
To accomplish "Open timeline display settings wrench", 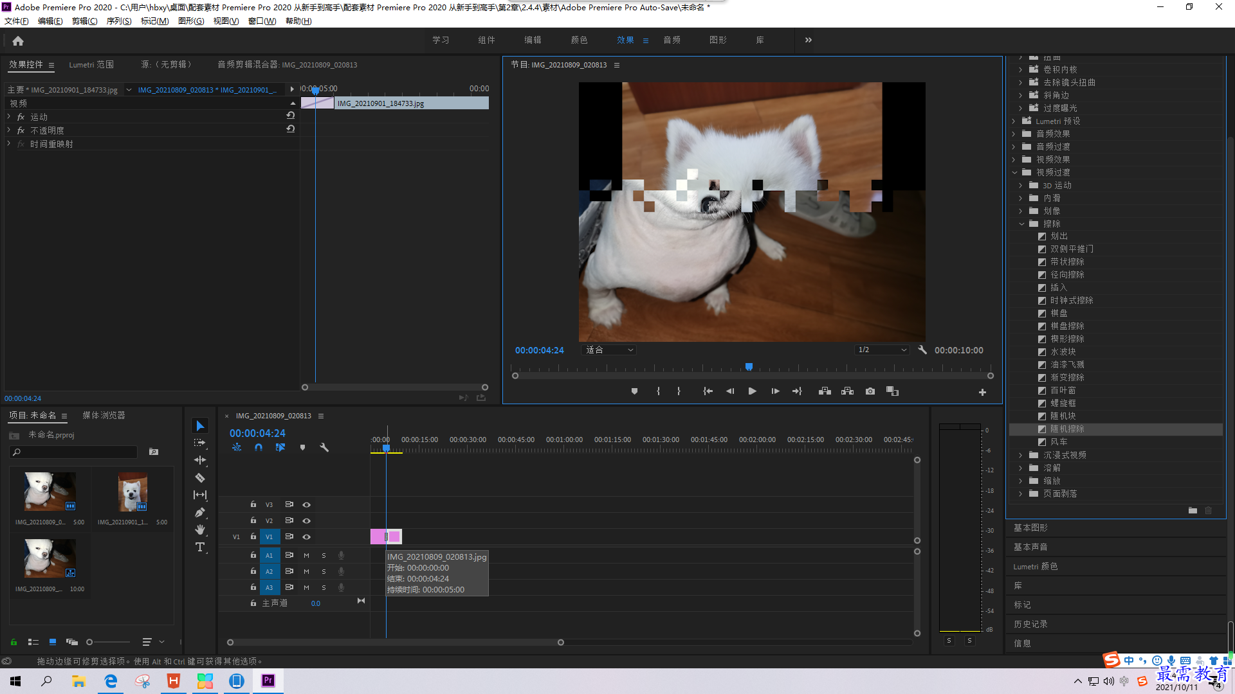I will coord(324,447).
